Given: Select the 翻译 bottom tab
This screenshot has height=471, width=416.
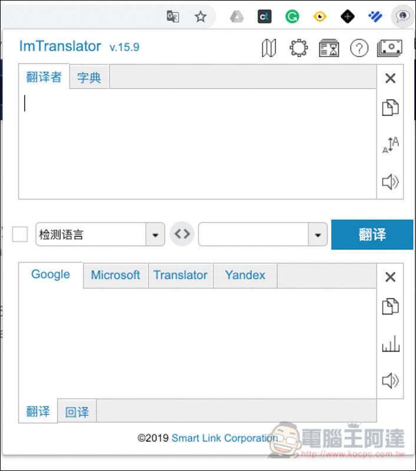Looking at the screenshot, I should coord(38,411).
